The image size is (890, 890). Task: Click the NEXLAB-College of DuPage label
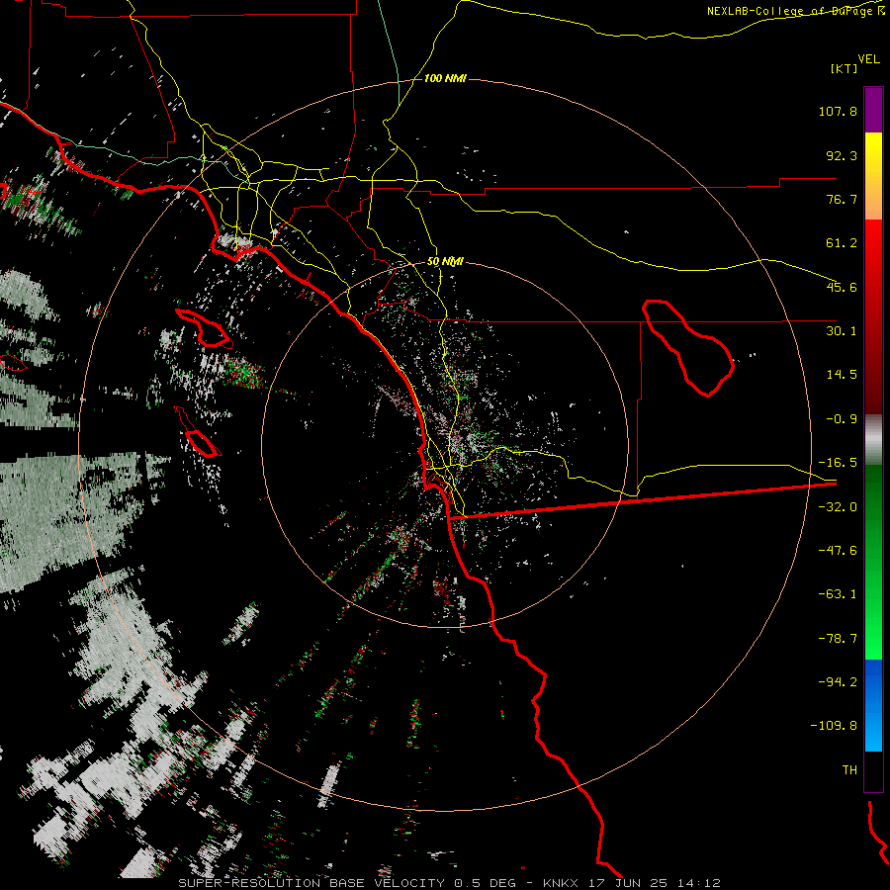point(795,11)
